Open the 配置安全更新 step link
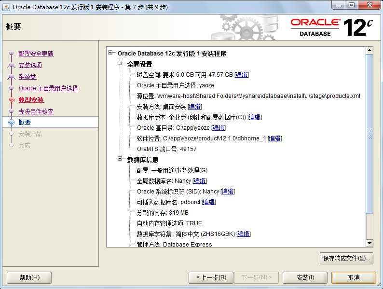The image size is (383, 289). pos(36,54)
